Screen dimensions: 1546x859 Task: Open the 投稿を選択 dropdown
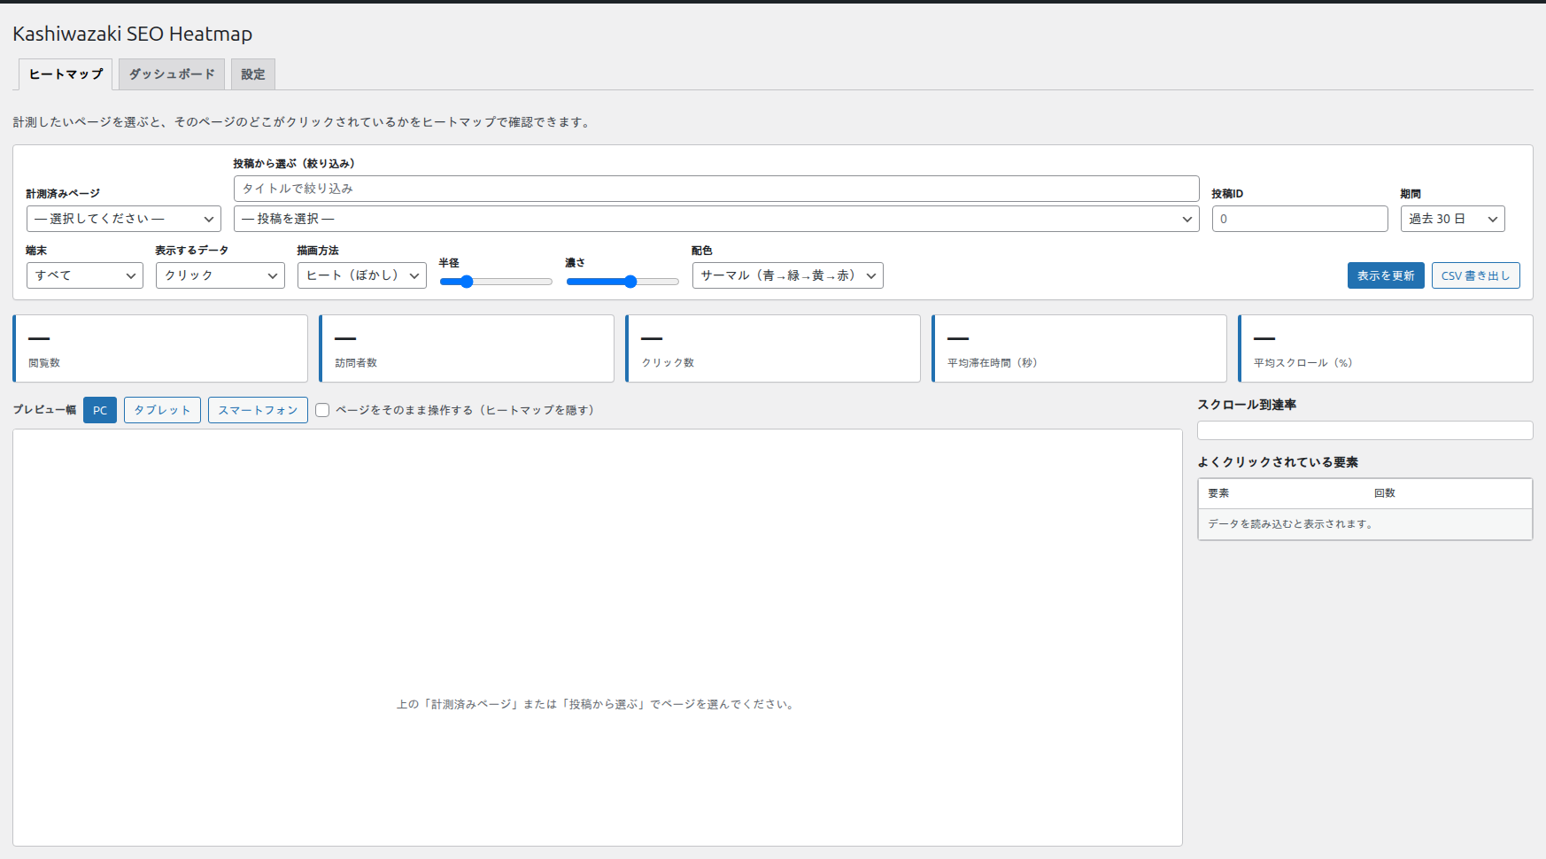(x=716, y=219)
